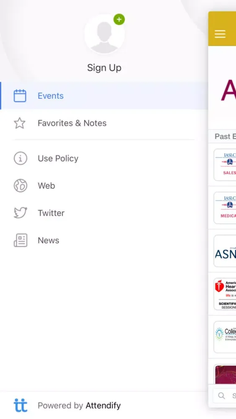236x419 pixels.
Task: Click the Favorites star icon
Action: tap(20, 123)
